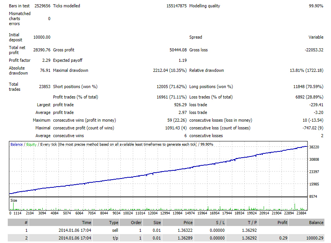The image size is (331, 243).
Task: Select the Gross loss value -22053.32
Action: coord(314,50)
